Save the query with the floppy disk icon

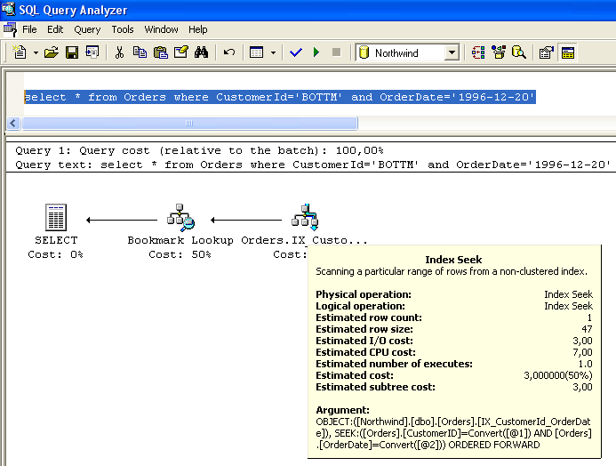pos(72,52)
